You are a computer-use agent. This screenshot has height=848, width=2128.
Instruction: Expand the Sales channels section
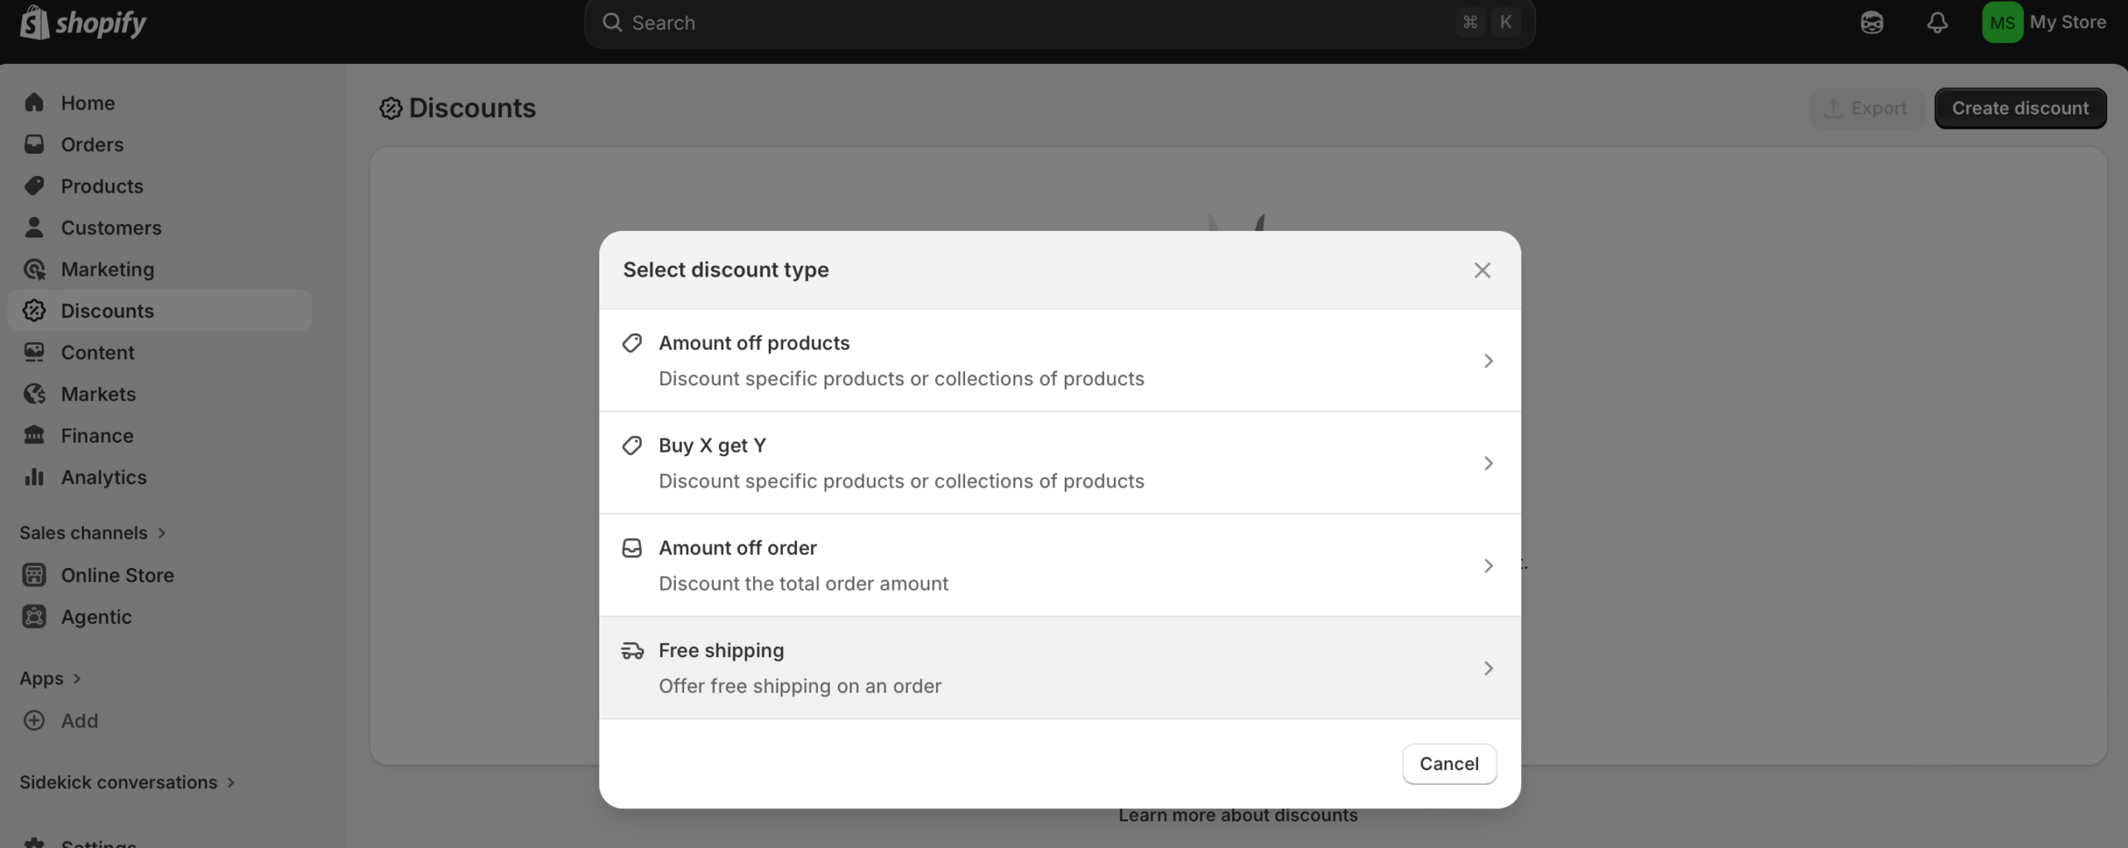click(x=93, y=533)
